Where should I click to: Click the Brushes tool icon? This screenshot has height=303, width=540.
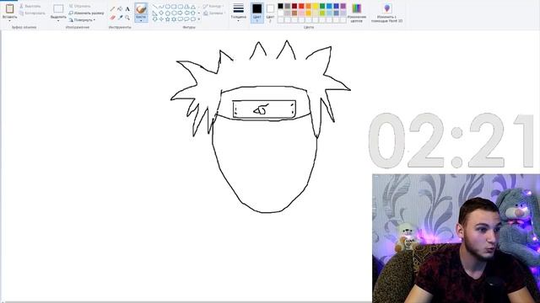(x=141, y=9)
